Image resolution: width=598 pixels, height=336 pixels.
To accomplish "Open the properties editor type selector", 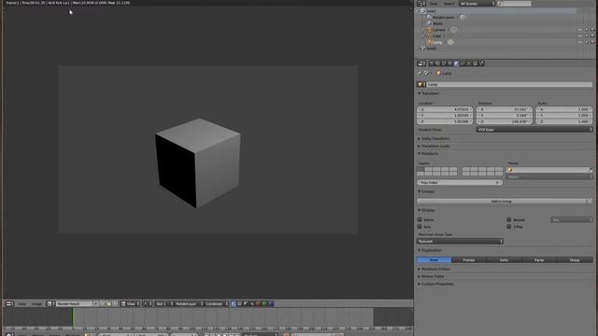I will 421,63.
